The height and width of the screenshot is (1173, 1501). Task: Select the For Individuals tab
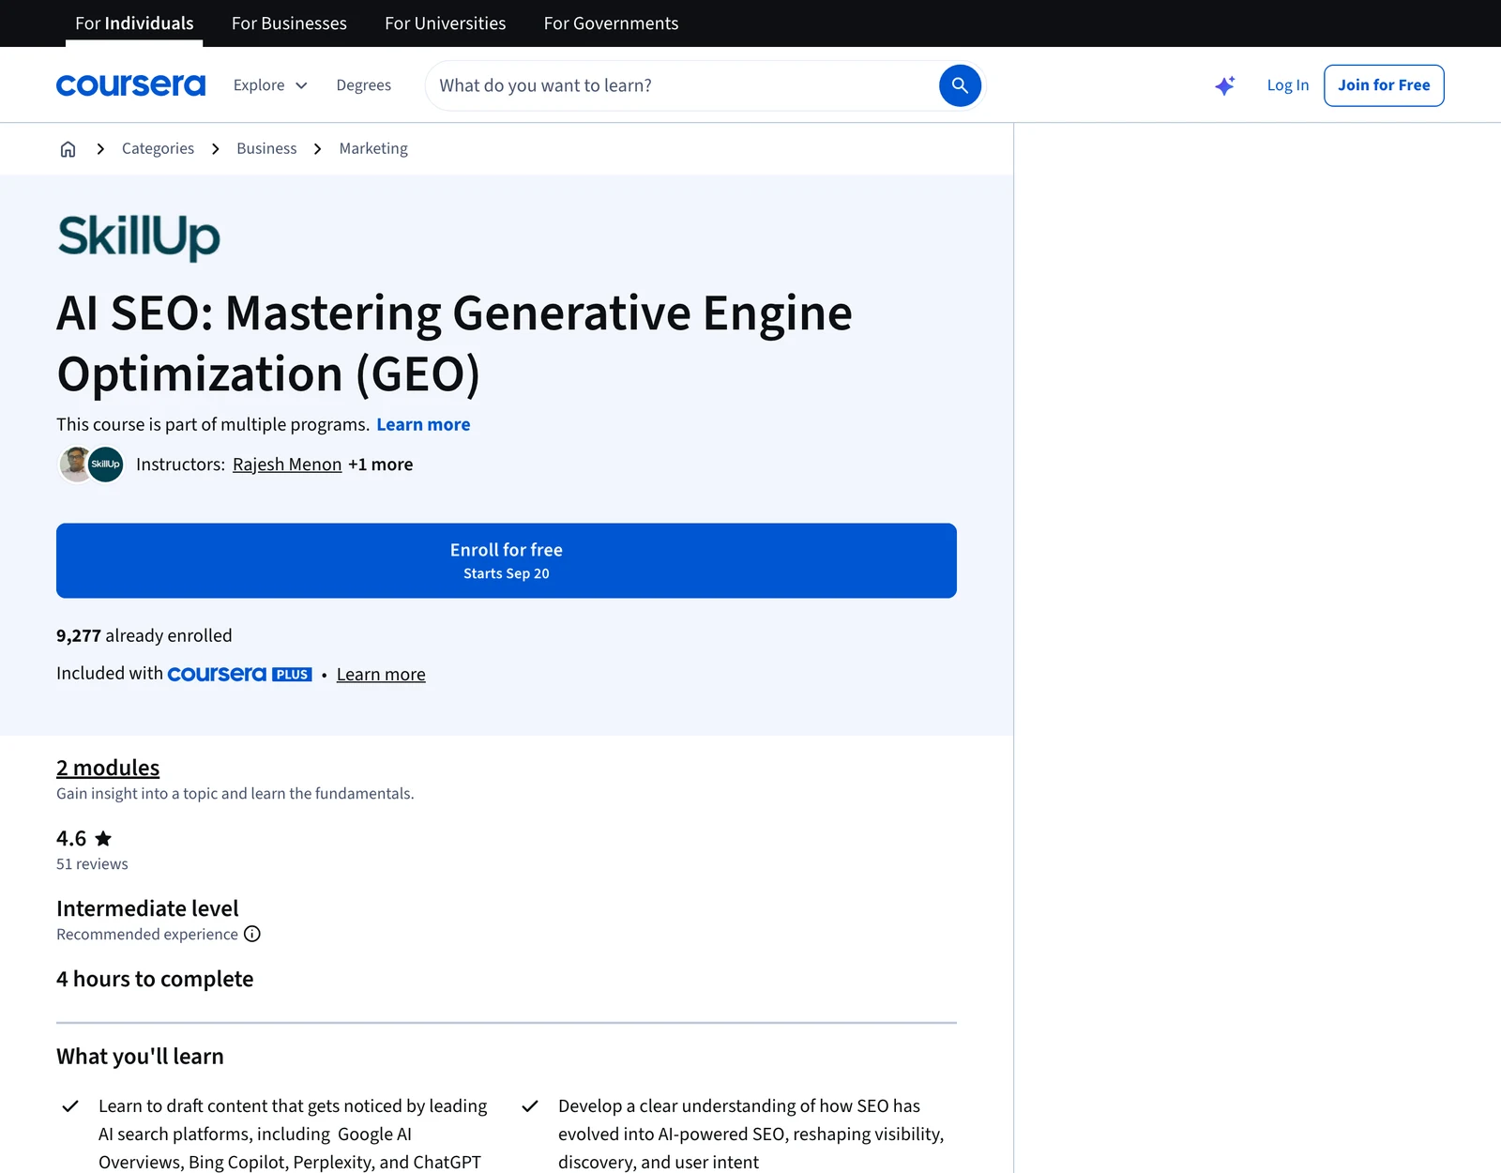coord(134,23)
